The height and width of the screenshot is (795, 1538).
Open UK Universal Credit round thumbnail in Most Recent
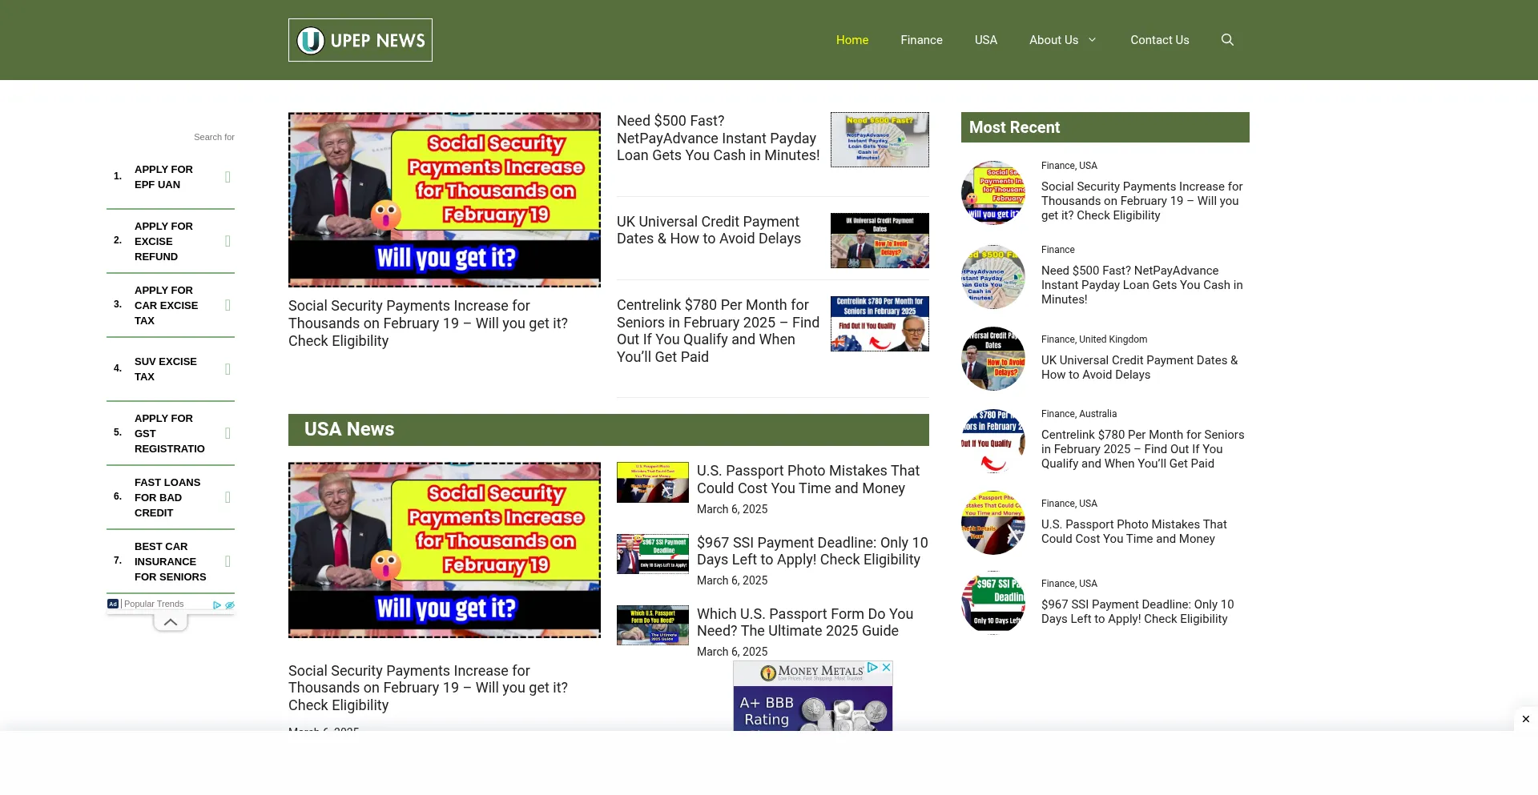[993, 359]
